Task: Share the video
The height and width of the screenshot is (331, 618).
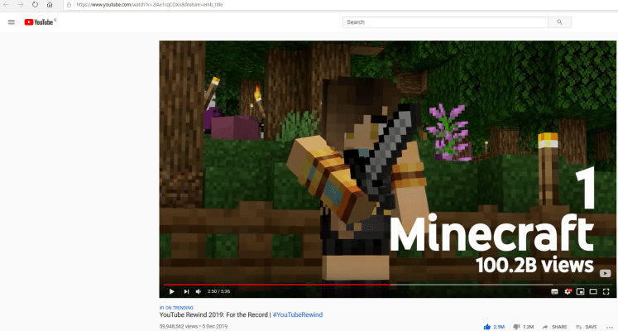Action: click(554, 327)
